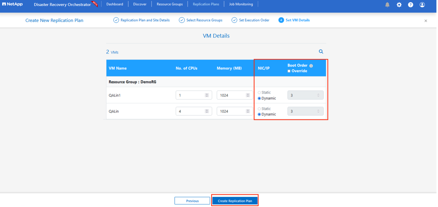438x207 pixels.
Task: Click the Memory (MB) column header
Action: pos(229,68)
